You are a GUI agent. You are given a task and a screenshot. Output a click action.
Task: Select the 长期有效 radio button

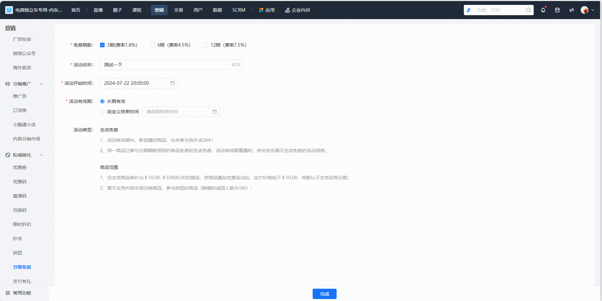point(102,101)
